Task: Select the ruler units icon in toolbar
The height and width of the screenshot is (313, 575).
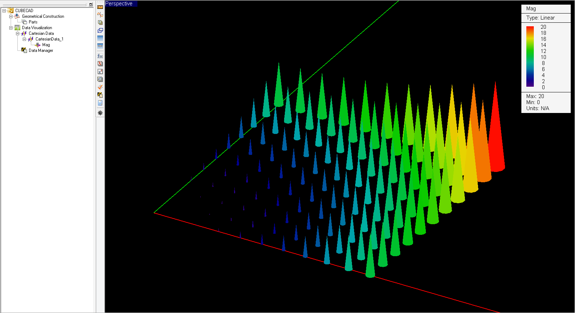Action: point(100,7)
